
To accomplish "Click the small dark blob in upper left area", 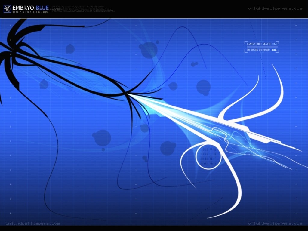I will coord(70,49).
